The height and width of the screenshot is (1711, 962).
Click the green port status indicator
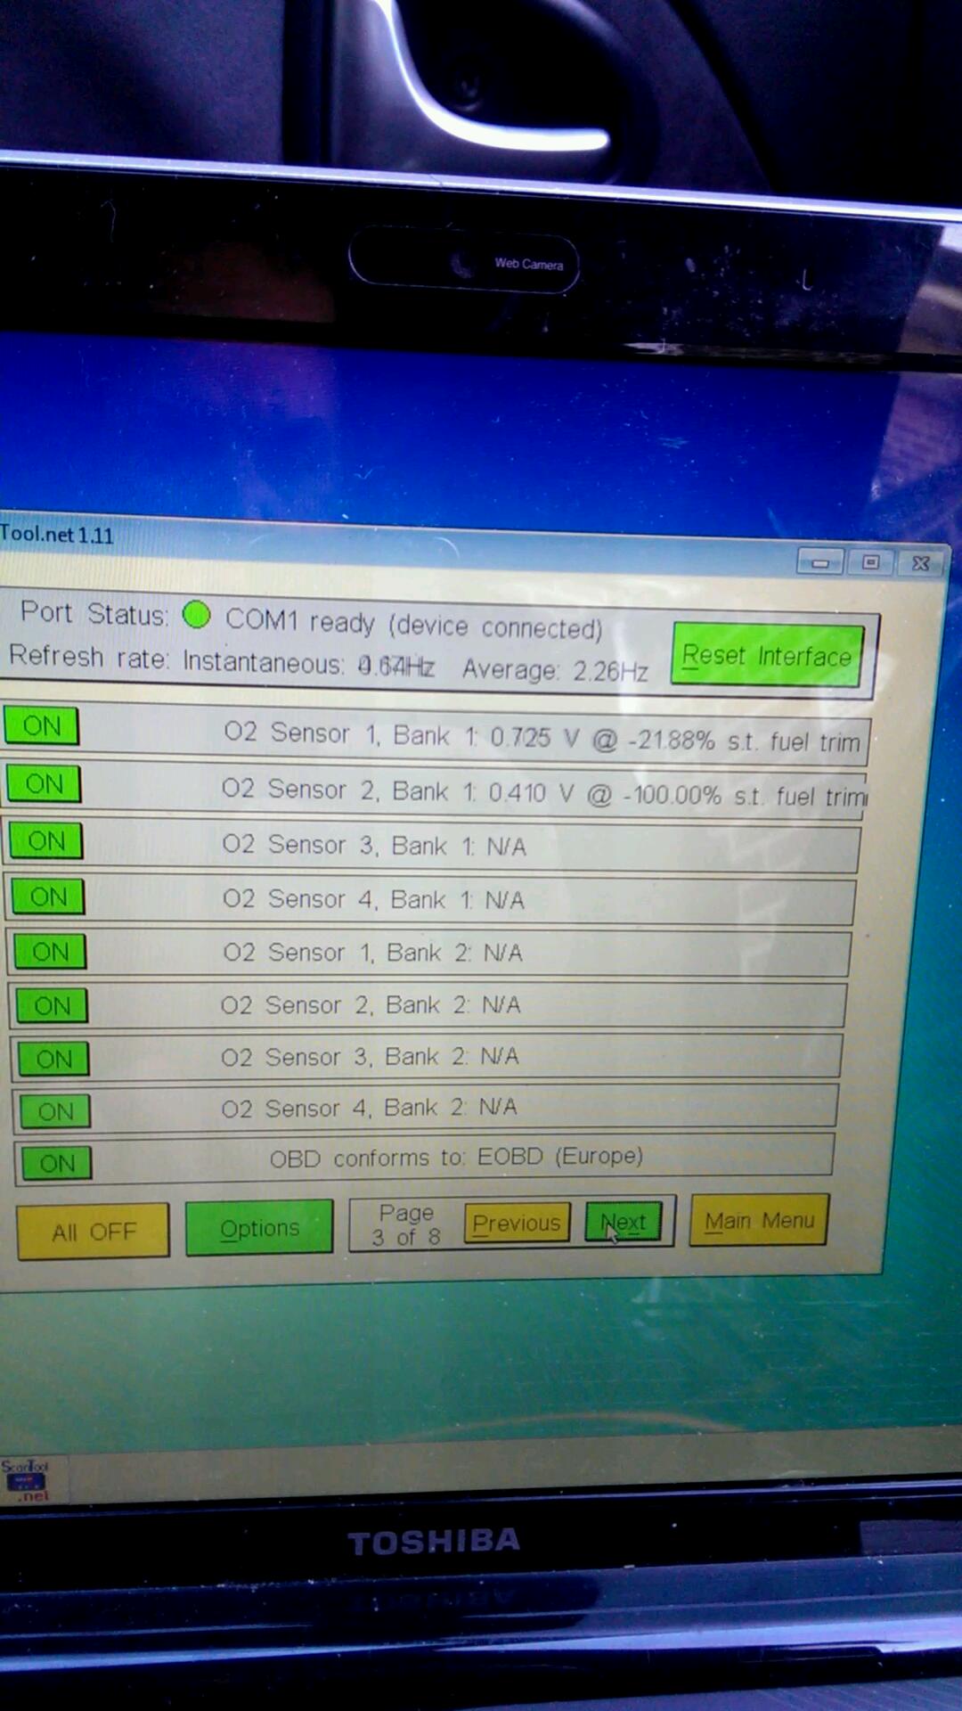point(196,615)
